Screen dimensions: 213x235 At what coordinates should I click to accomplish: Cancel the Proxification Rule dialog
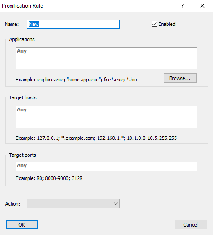(x=191, y=225)
